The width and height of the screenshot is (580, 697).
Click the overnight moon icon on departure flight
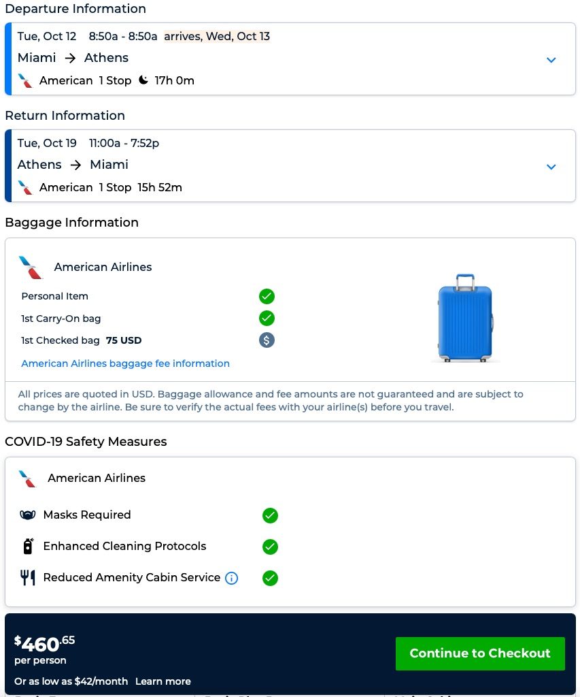pos(143,80)
